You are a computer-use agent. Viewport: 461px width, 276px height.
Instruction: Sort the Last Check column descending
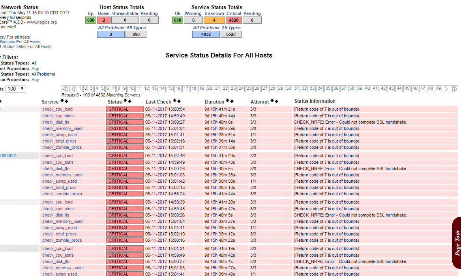pos(179,101)
